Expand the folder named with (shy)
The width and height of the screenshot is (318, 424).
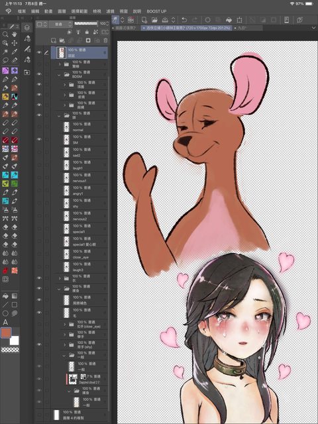click(x=65, y=344)
